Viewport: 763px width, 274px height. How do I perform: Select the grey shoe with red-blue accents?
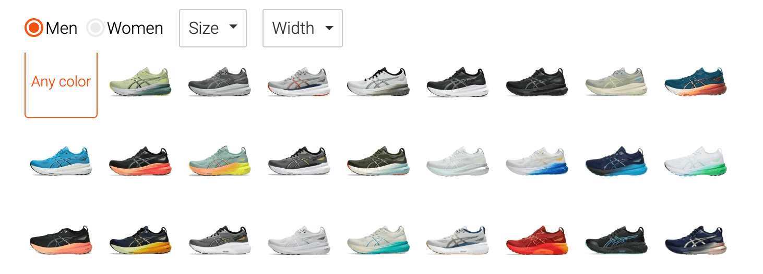[x=299, y=82]
